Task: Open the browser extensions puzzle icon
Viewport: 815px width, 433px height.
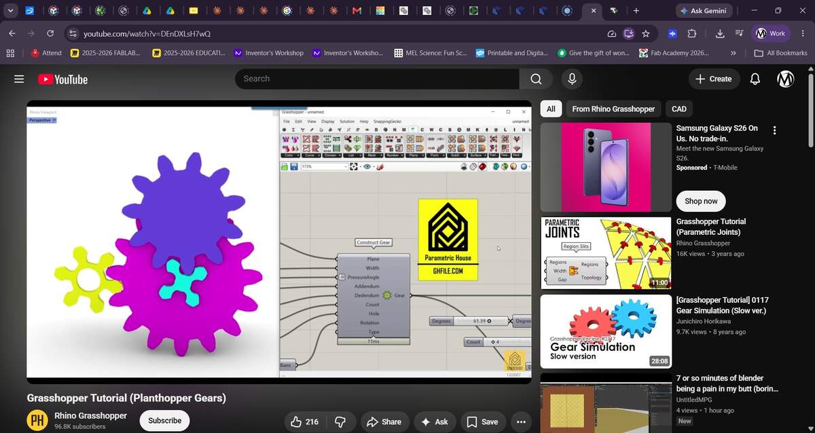Action: point(692,33)
